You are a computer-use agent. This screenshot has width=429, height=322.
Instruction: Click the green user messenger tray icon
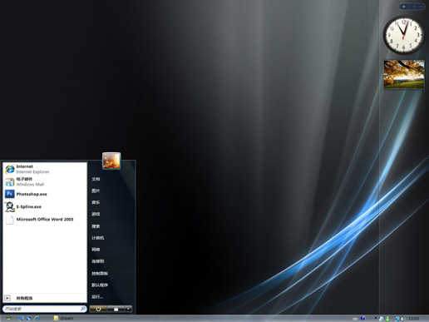(x=387, y=319)
